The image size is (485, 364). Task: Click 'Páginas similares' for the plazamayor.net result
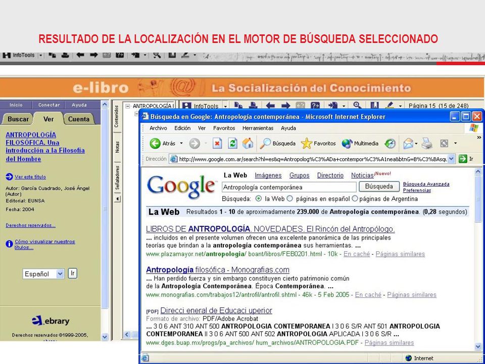pyautogui.click(x=400, y=254)
